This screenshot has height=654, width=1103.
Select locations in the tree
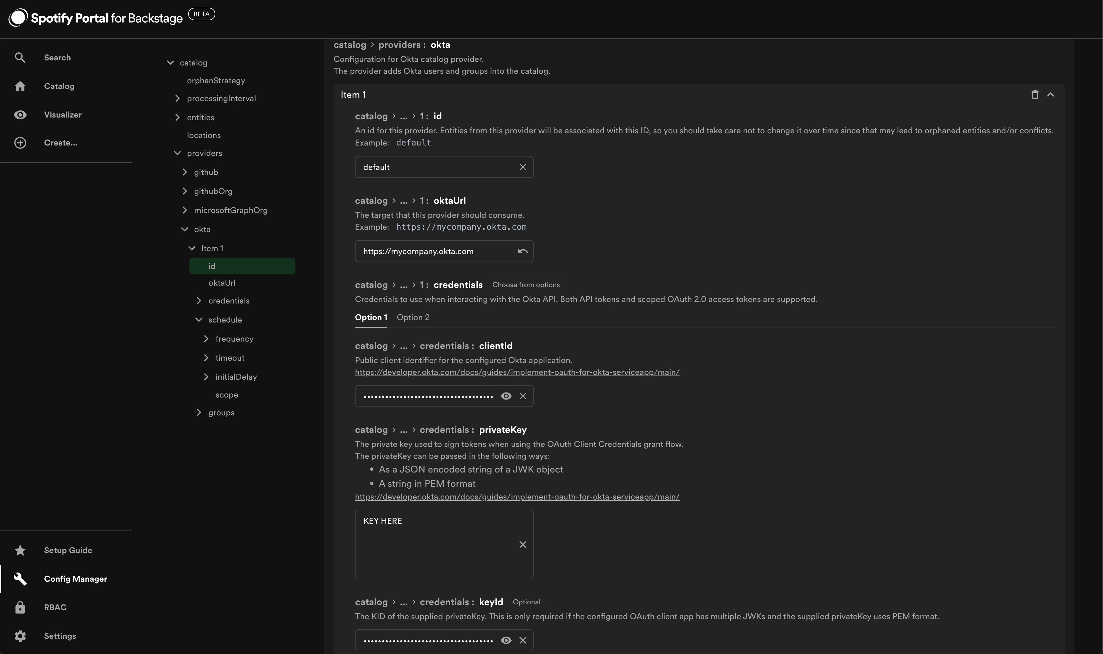204,135
